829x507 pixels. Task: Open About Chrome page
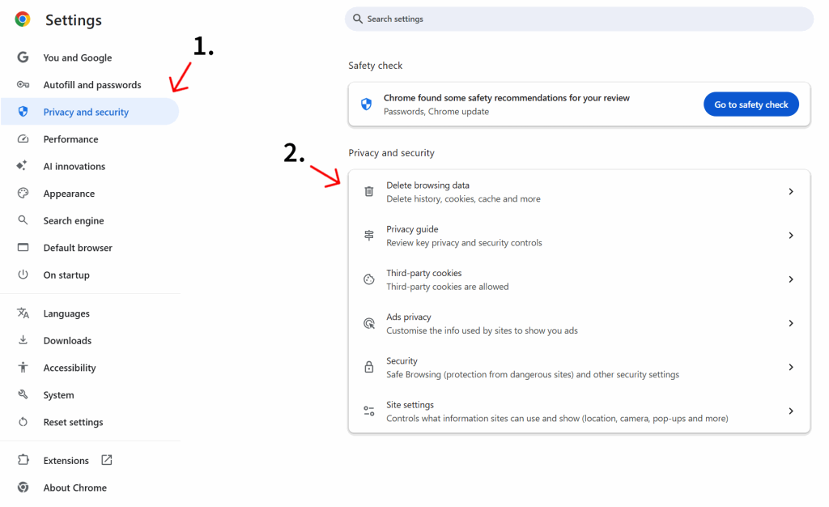[x=74, y=488]
